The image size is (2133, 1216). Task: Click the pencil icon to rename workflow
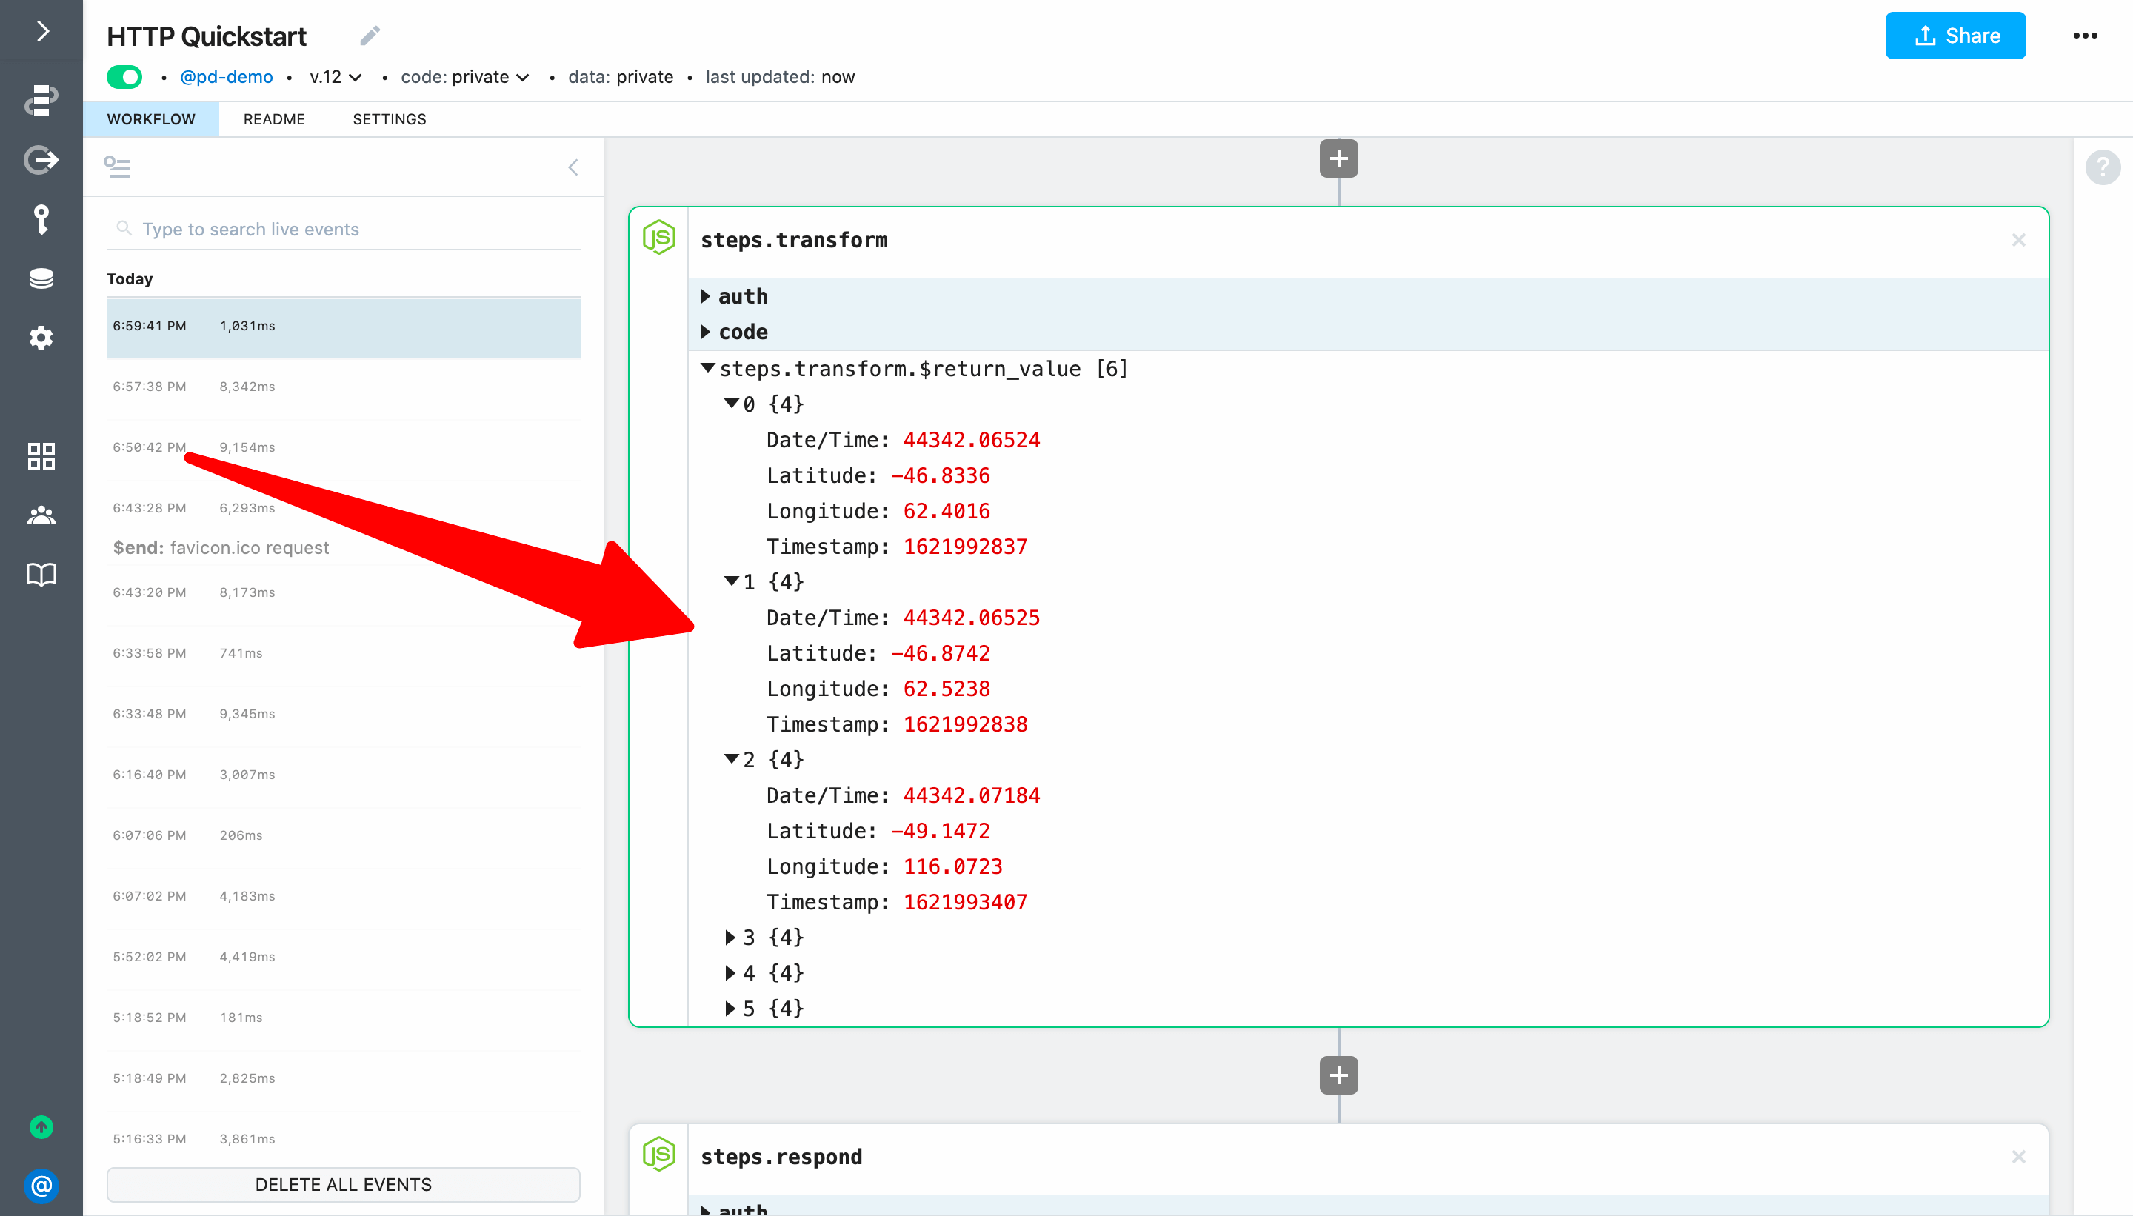click(x=370, y=36)
